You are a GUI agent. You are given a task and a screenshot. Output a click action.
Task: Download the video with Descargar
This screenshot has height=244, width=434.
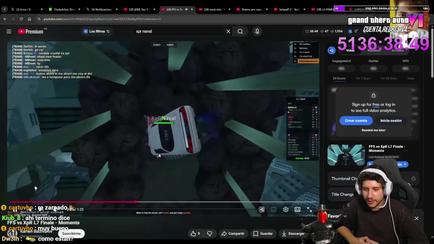[x=293, y=233]
